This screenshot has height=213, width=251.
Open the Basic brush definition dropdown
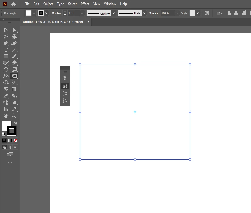click(144, 13)
